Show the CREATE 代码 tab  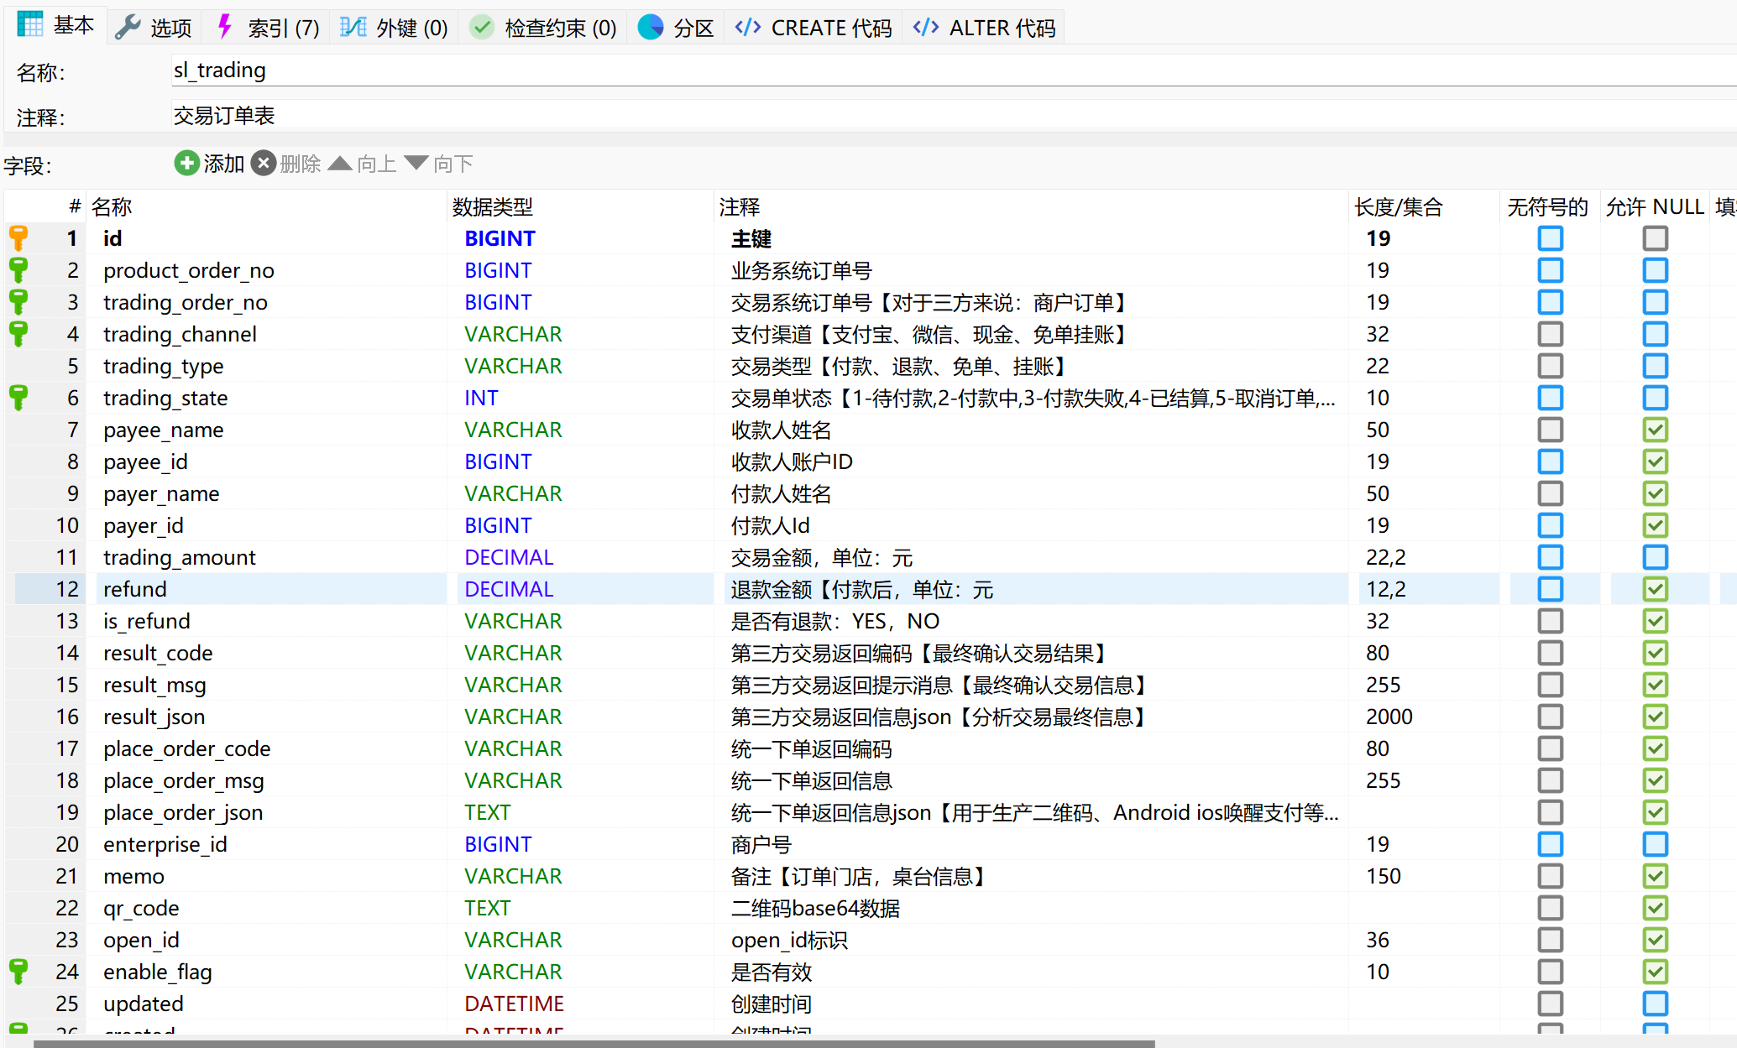pyautogui.click(x=813, y=28)
